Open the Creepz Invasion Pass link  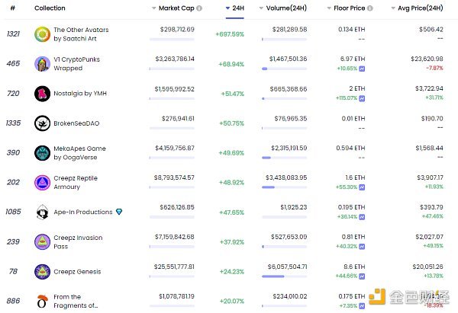[x=77, y=241]
